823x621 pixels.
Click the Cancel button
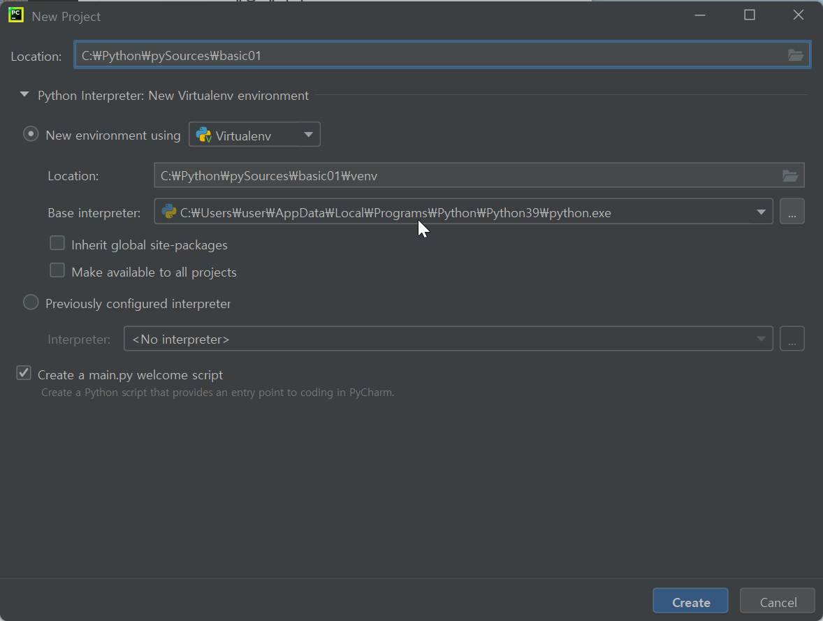(778, 601)
